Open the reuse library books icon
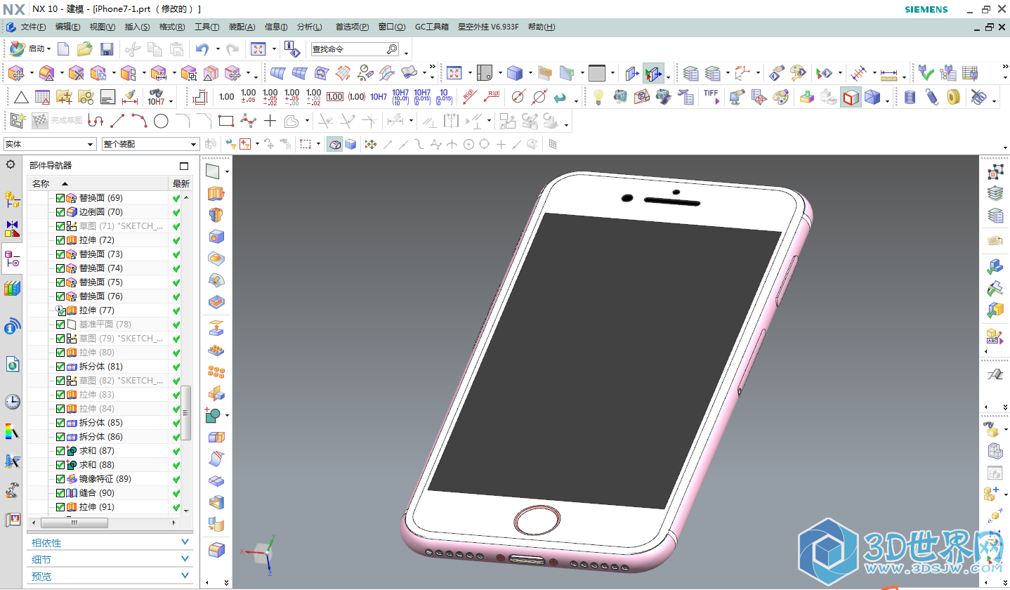1010x590 pixels. click(x=12, y=289)
